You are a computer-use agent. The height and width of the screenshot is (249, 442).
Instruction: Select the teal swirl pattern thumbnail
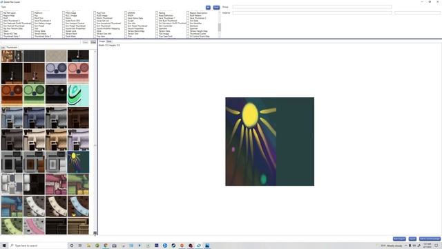tap(78, 95)
